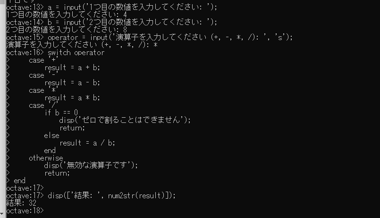Viewport: 380px width, 218px height.
Task: Click the line 'result = a + b;'
Action: coord(72,68)
